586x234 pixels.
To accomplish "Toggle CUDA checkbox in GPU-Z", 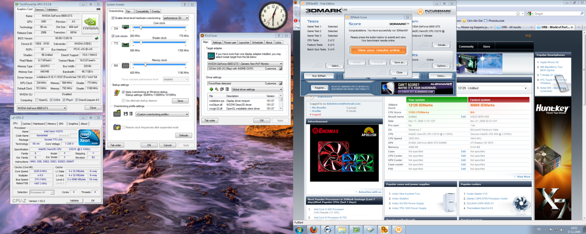I will 51,100.
